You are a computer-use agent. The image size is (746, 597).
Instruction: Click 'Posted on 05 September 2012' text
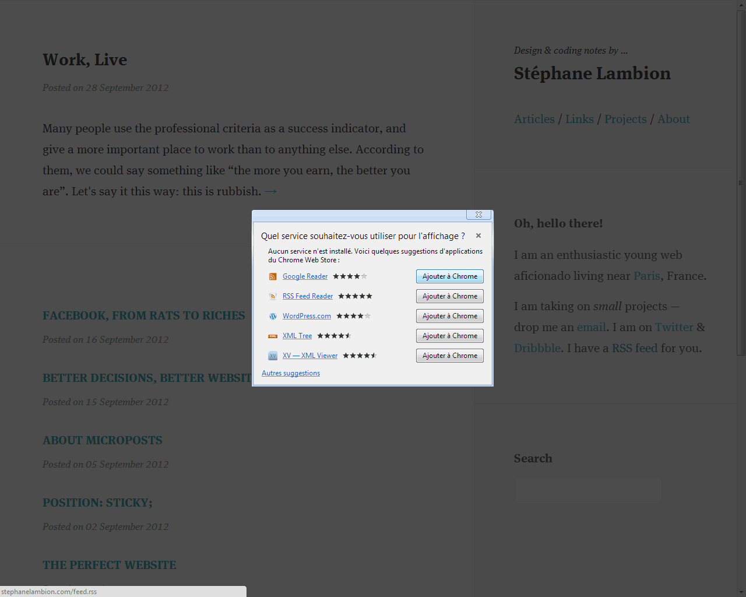point(105,464)
